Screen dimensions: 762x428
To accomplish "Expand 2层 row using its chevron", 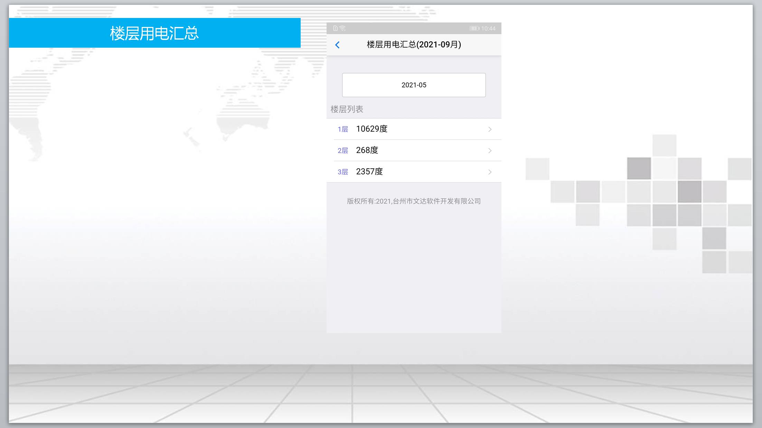I will tap(490, 151).
